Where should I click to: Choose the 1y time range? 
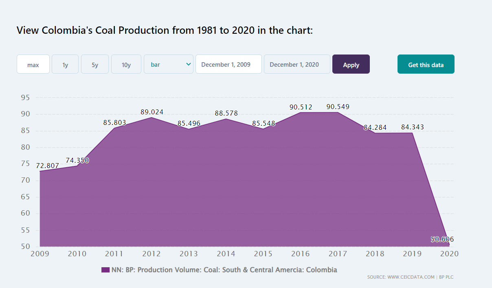[x=65, y=64]
